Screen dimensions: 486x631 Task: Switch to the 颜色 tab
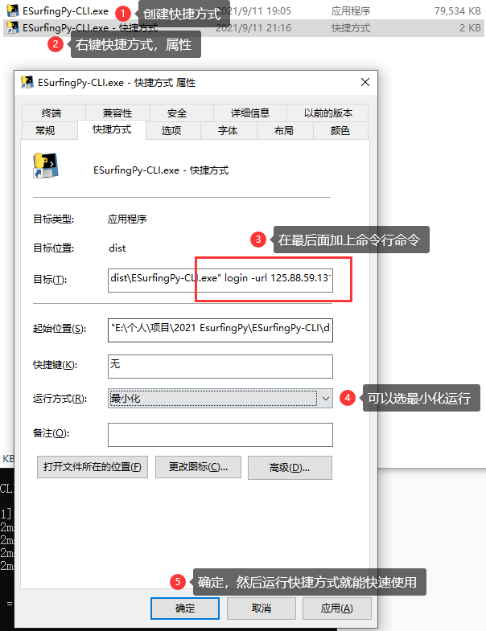pos(340,131)
